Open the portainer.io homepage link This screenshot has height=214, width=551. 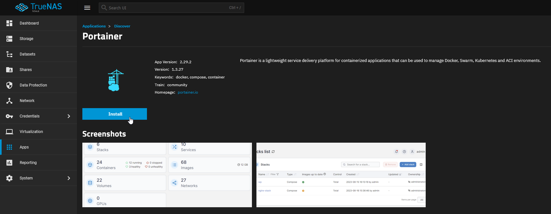click(x=188, y=92)
